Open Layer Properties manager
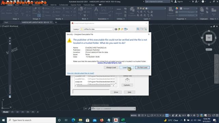The height and width of the screenshot is (123, 219). 132,11
